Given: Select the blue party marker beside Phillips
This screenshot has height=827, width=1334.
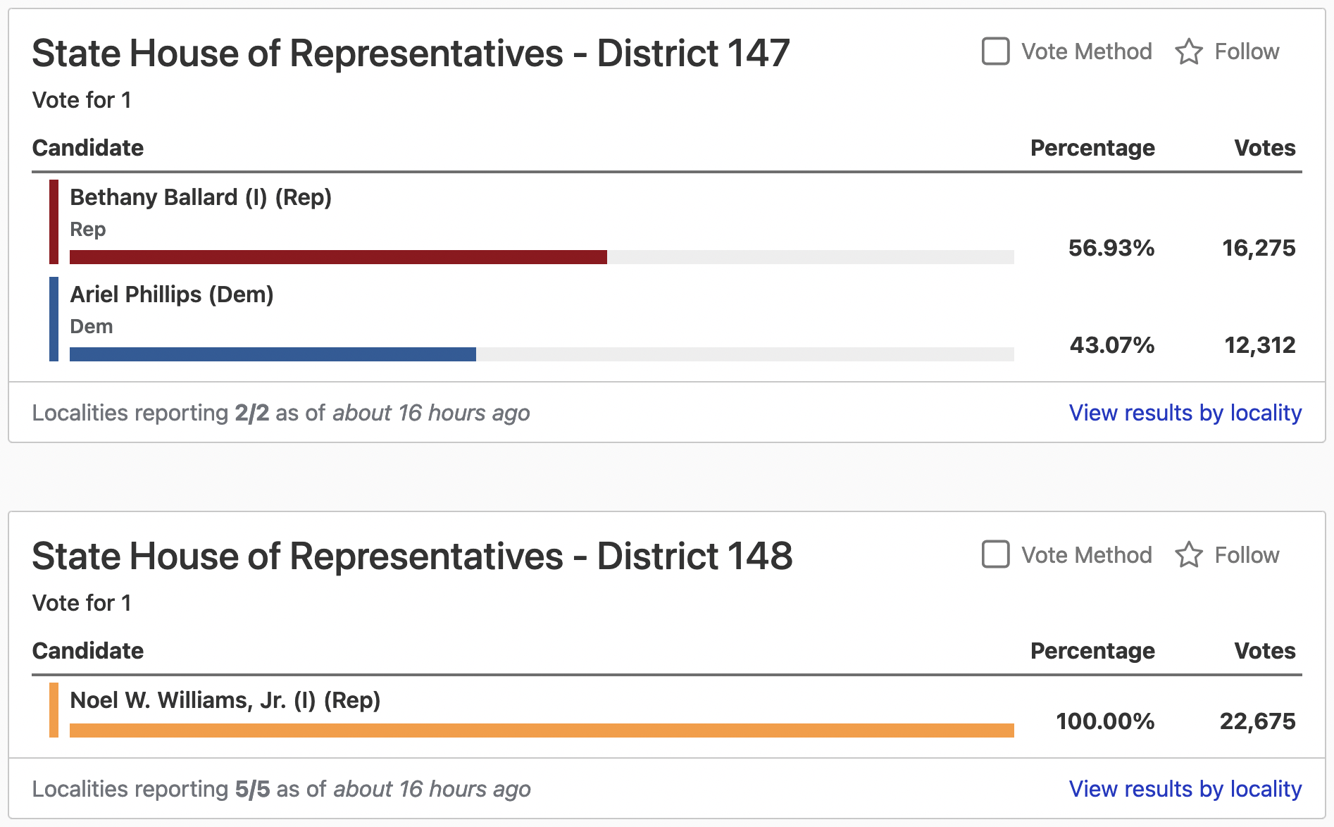Looking at the screenshot, I should tap(54, 319).
